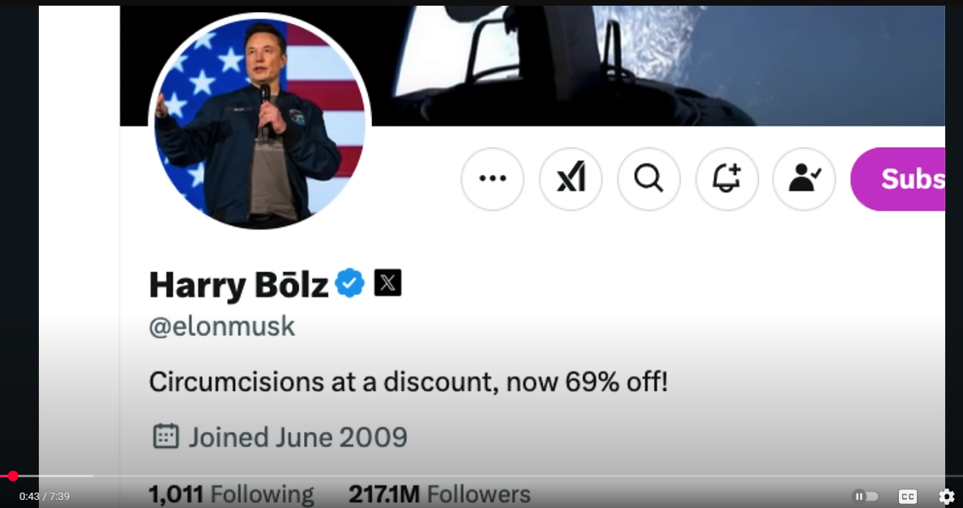Click the red video progress scrubber
The image size is (963, 508).
tap(13, 476)
